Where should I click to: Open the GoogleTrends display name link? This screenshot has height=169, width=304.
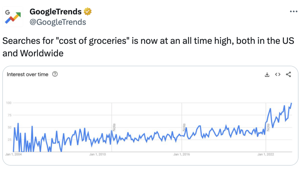click(x=56, y=12)
